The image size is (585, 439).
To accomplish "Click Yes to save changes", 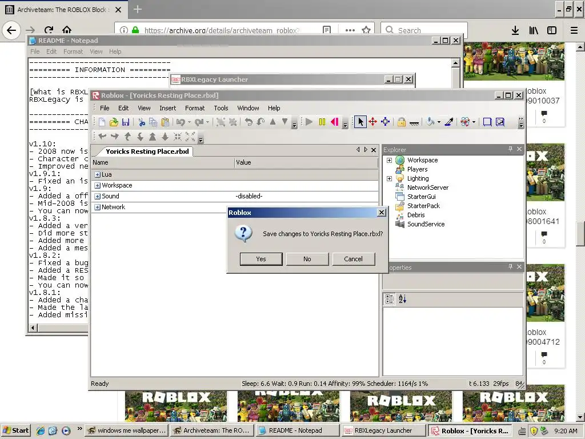I will click(x=261, y=259).
